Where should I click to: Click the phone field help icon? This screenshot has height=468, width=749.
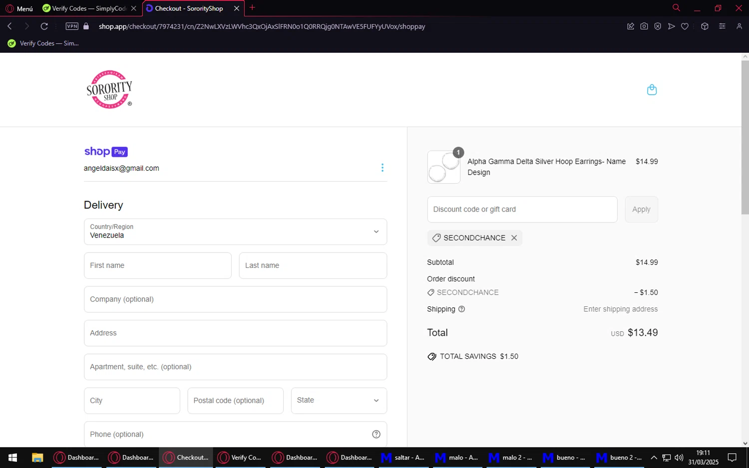pyautogui.click(x=376, y=435)
